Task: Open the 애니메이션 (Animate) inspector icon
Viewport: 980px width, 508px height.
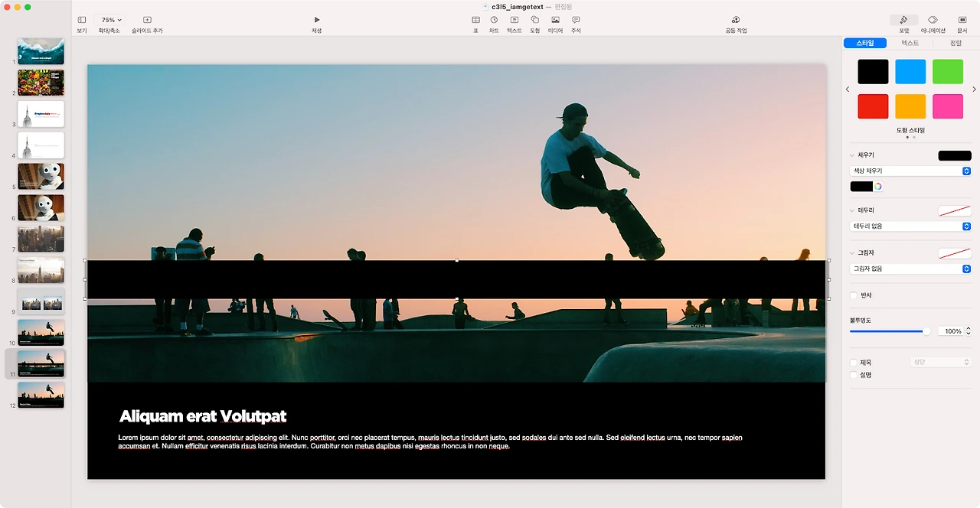Action: tap(933, 20)
